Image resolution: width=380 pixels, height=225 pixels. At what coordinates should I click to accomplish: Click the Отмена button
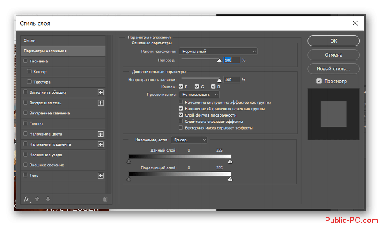334,55
